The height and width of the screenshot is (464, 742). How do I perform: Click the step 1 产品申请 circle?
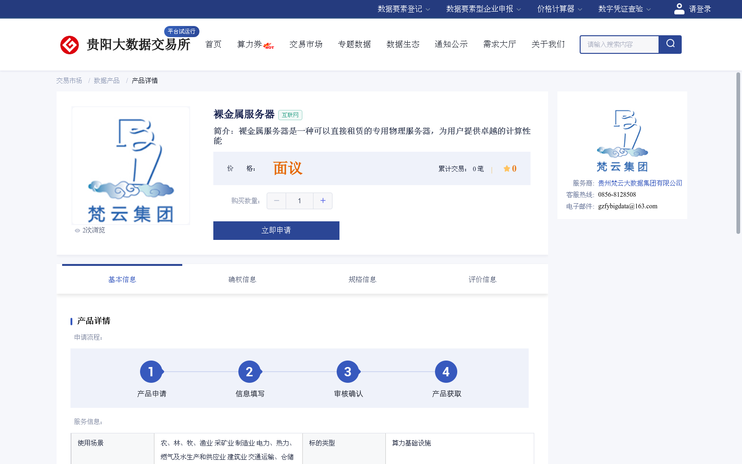[151, 372]
